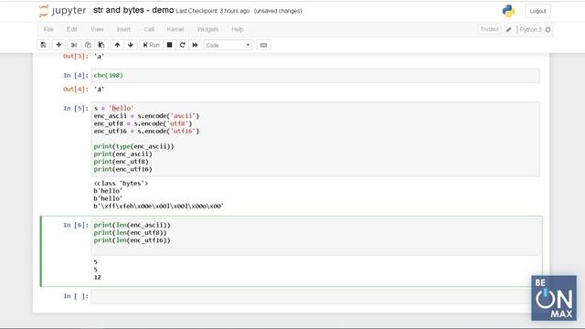Click the line print(len(enc_ascii))

coord(132,225)
